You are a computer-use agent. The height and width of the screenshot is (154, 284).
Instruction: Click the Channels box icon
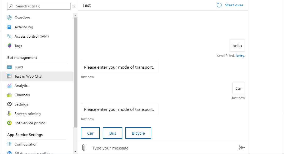pos(10,95)
